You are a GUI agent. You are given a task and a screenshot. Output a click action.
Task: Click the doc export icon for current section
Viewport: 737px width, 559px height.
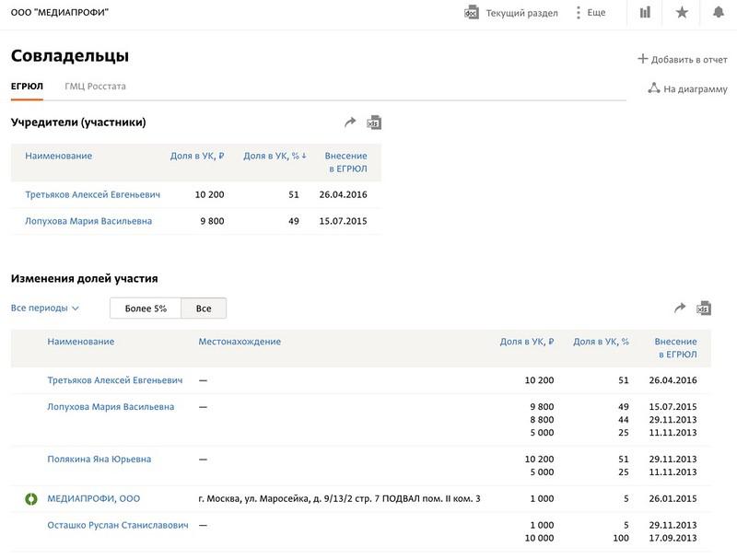point(472,13)
